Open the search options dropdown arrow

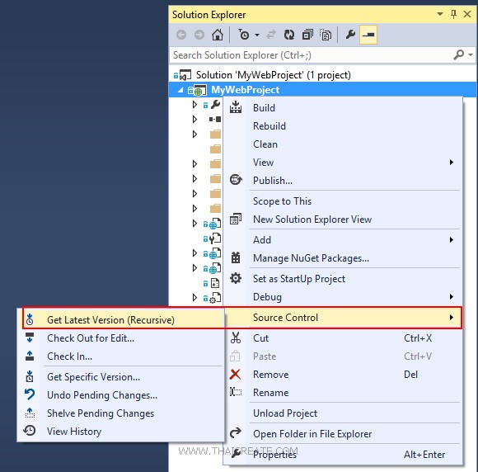(x=471, y=55)
